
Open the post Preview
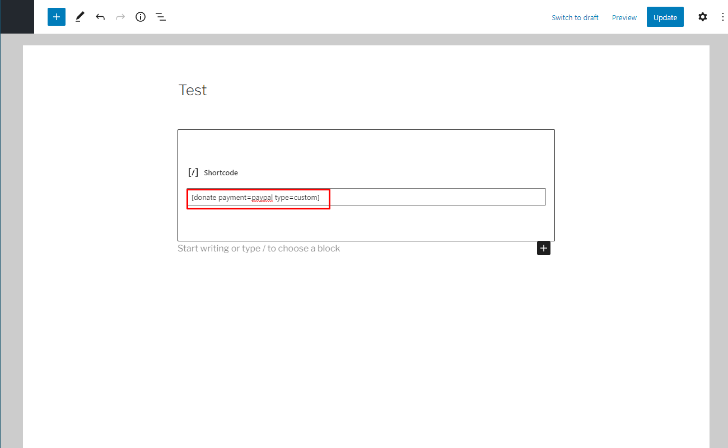click(624, 17)
